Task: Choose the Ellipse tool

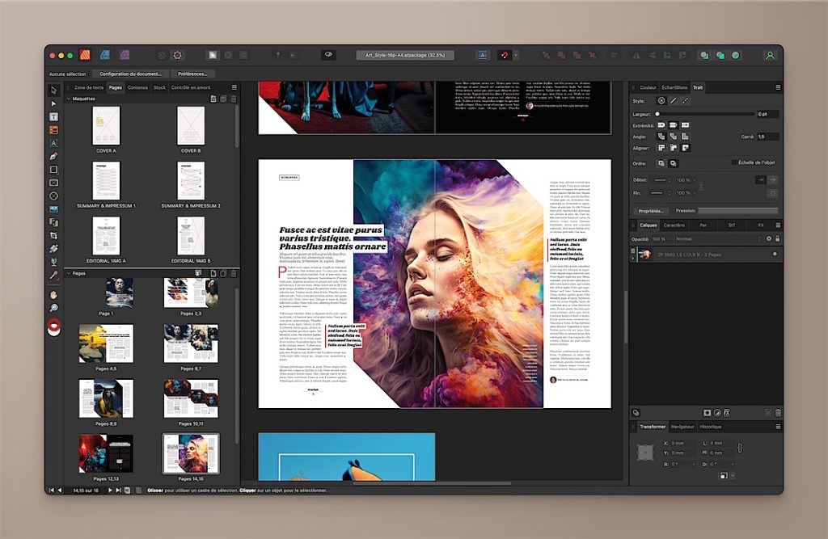Action: tap(54, 196)
